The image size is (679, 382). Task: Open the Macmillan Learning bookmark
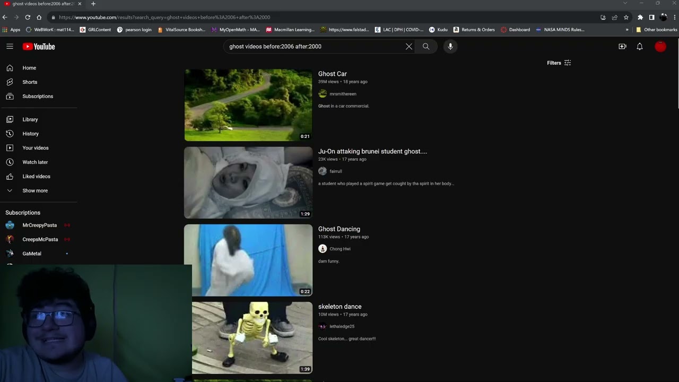pyautogui.click(x=290, y=30)
